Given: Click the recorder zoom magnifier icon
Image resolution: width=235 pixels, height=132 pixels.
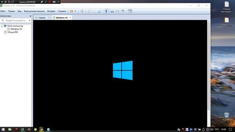Looking at the screenshot, I should [x=9, y=2].
